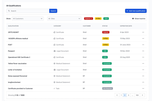Open the All Sites dropdown
This screenshot has width=152, height=101.
coord(64,18)
